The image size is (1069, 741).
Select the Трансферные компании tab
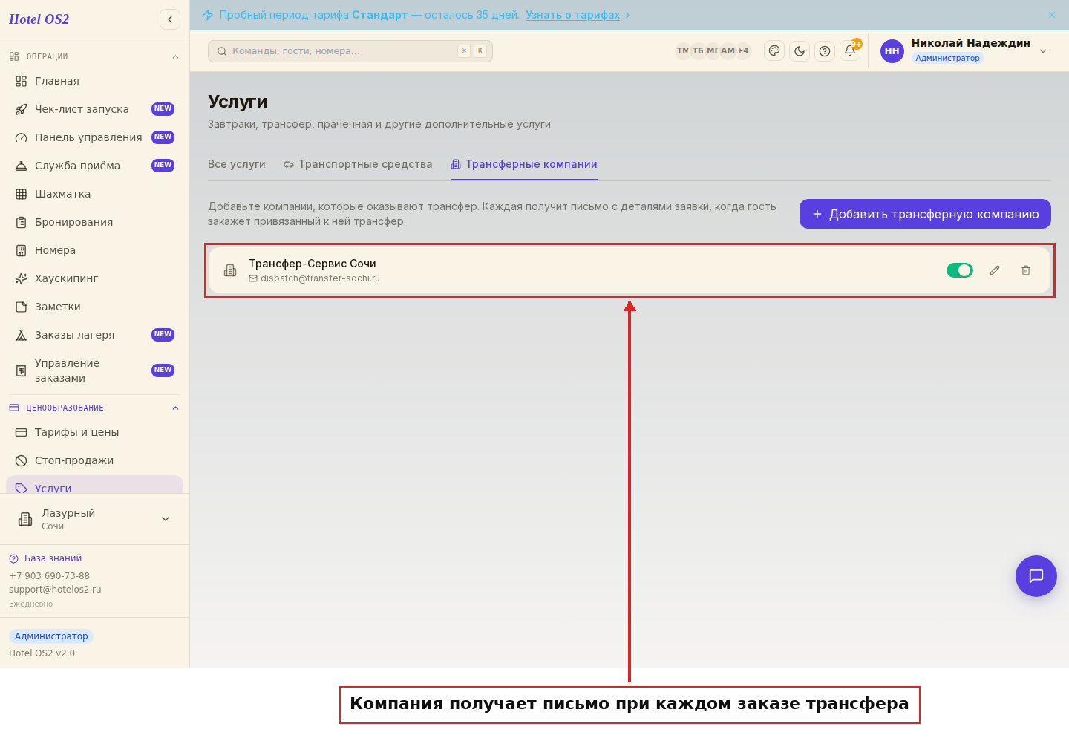click(524, 164)
